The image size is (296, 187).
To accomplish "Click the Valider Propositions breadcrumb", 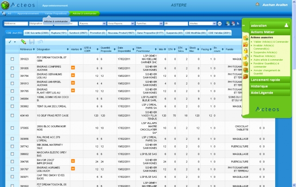I will pos(55,13).
